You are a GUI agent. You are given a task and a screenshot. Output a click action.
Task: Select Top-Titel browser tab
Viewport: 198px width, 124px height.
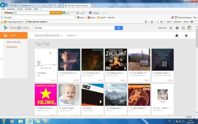click(78, 5)
